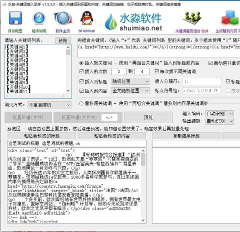Open the 软件主页 globe icon

click(x=63, y=18)
